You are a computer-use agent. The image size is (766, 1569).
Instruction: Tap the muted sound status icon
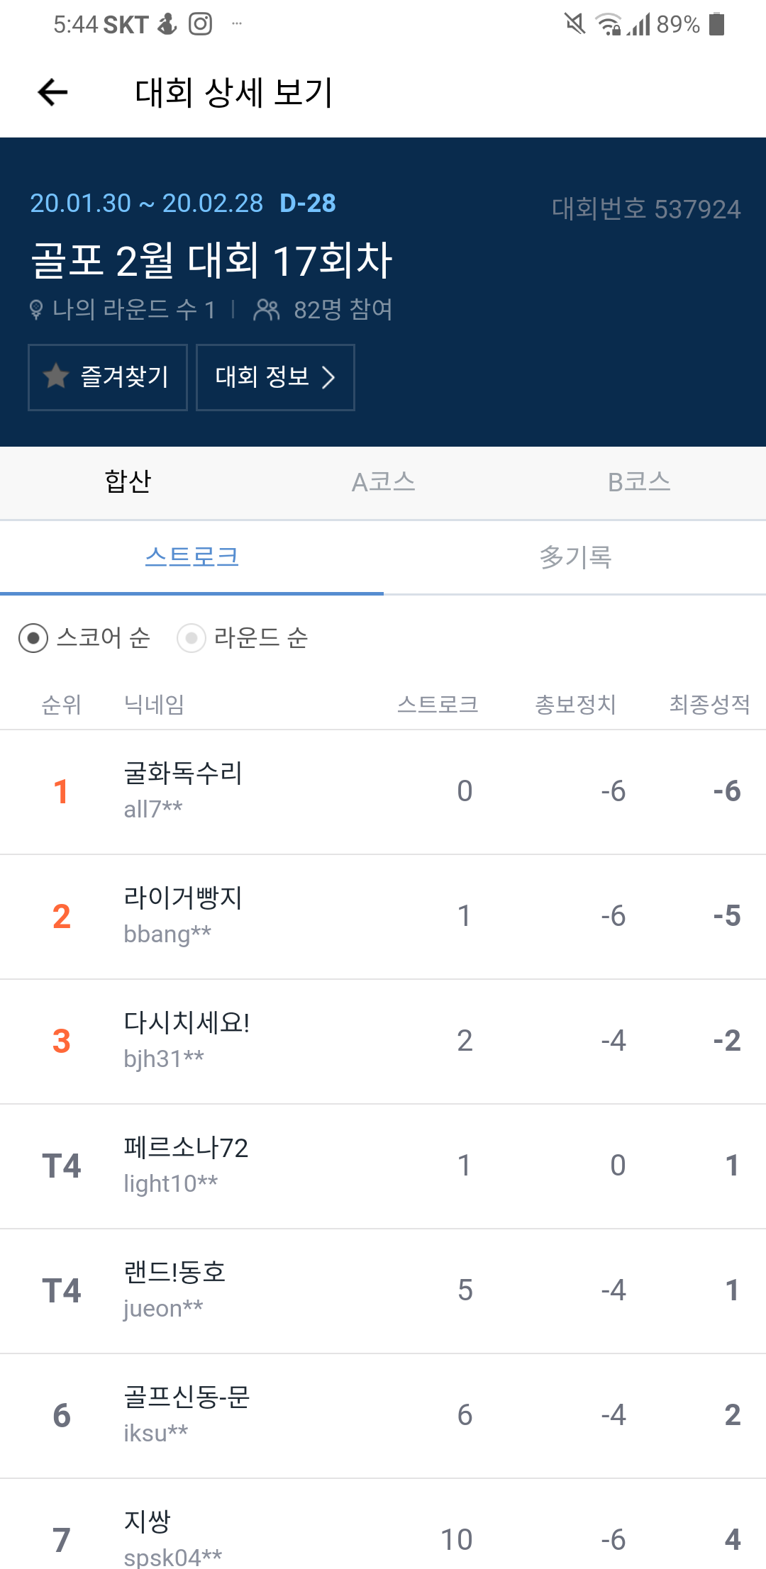coord(574,24)
